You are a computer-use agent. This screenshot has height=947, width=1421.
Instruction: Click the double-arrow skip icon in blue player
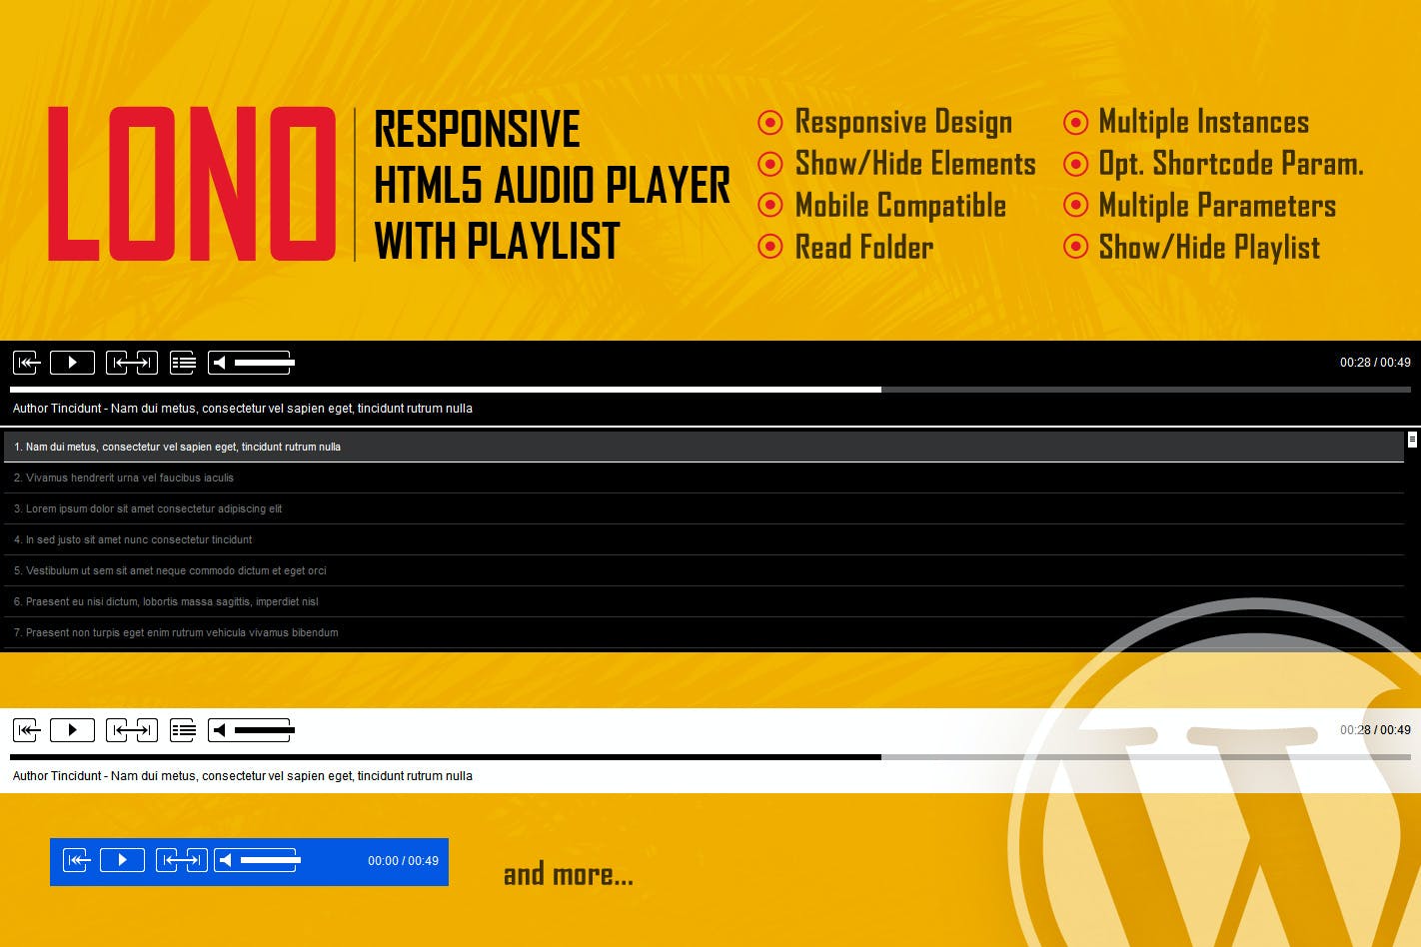coord(182,860)
